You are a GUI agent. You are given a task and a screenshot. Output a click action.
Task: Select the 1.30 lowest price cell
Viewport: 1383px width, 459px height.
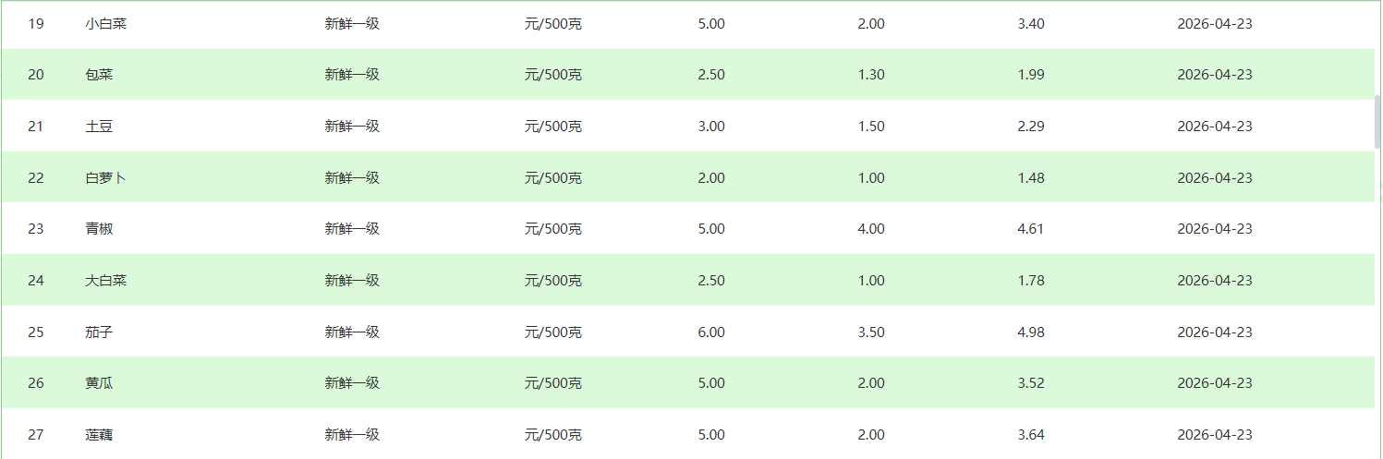tap(871, 75)
